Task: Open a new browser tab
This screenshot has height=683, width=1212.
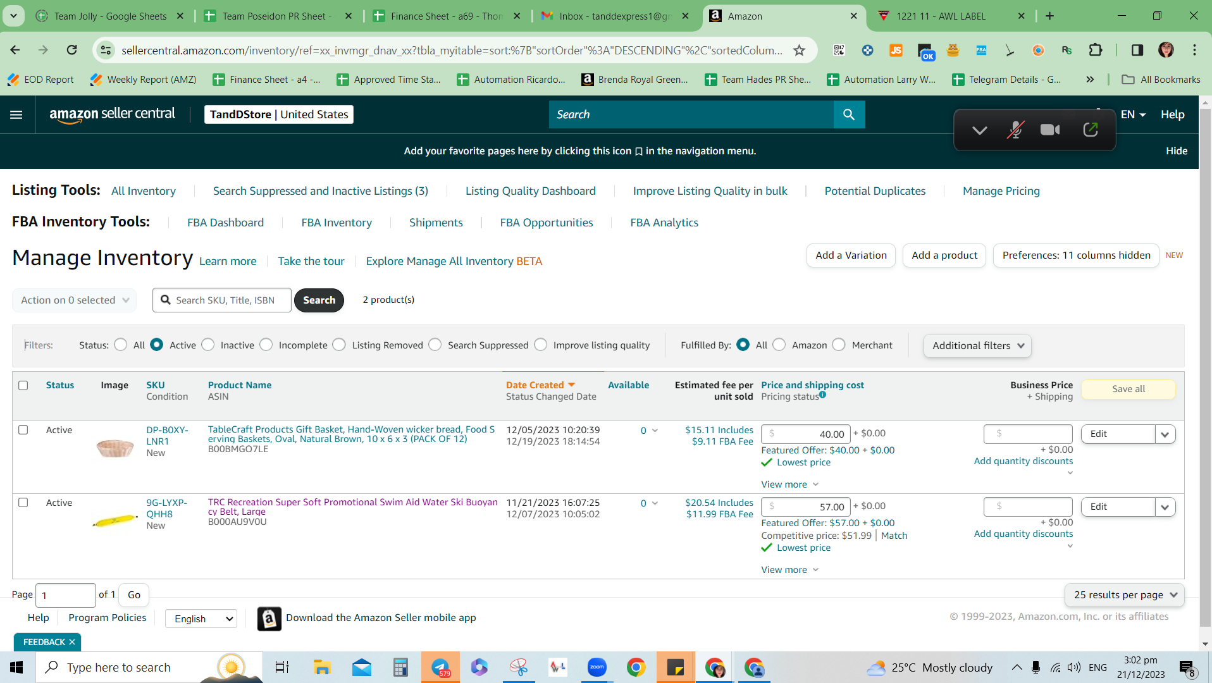Action: [x=1050, y=16]
